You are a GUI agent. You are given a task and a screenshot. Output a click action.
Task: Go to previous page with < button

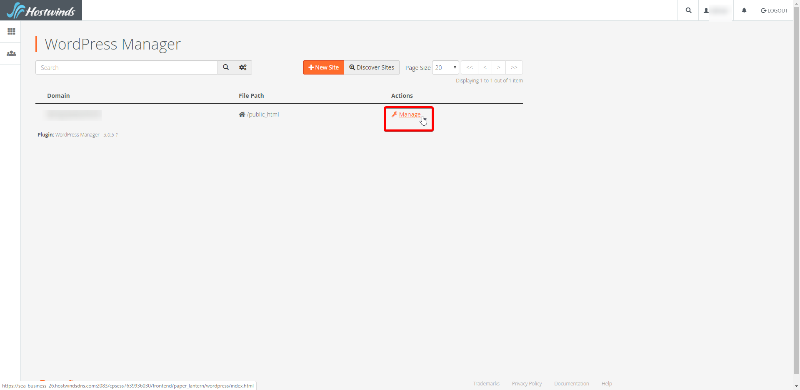point(485,67)
